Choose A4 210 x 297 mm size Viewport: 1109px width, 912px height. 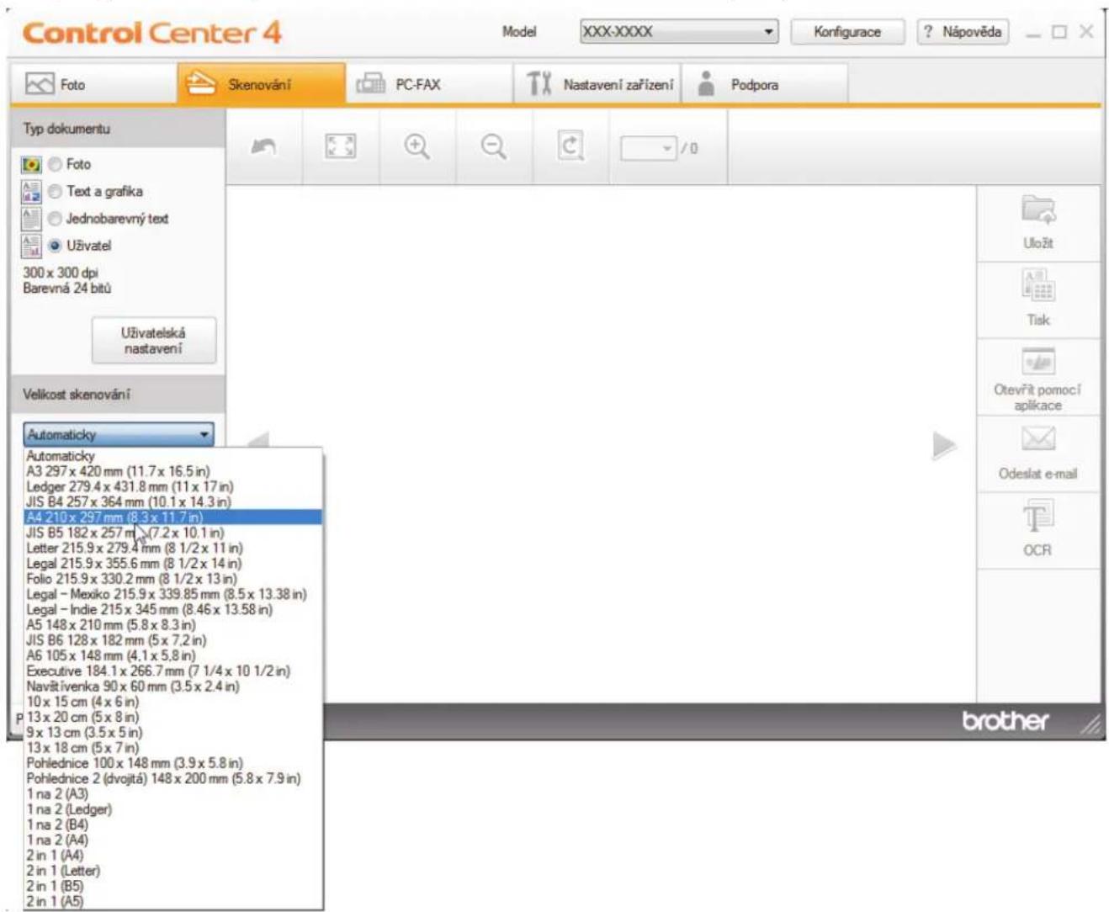(173, 517)
